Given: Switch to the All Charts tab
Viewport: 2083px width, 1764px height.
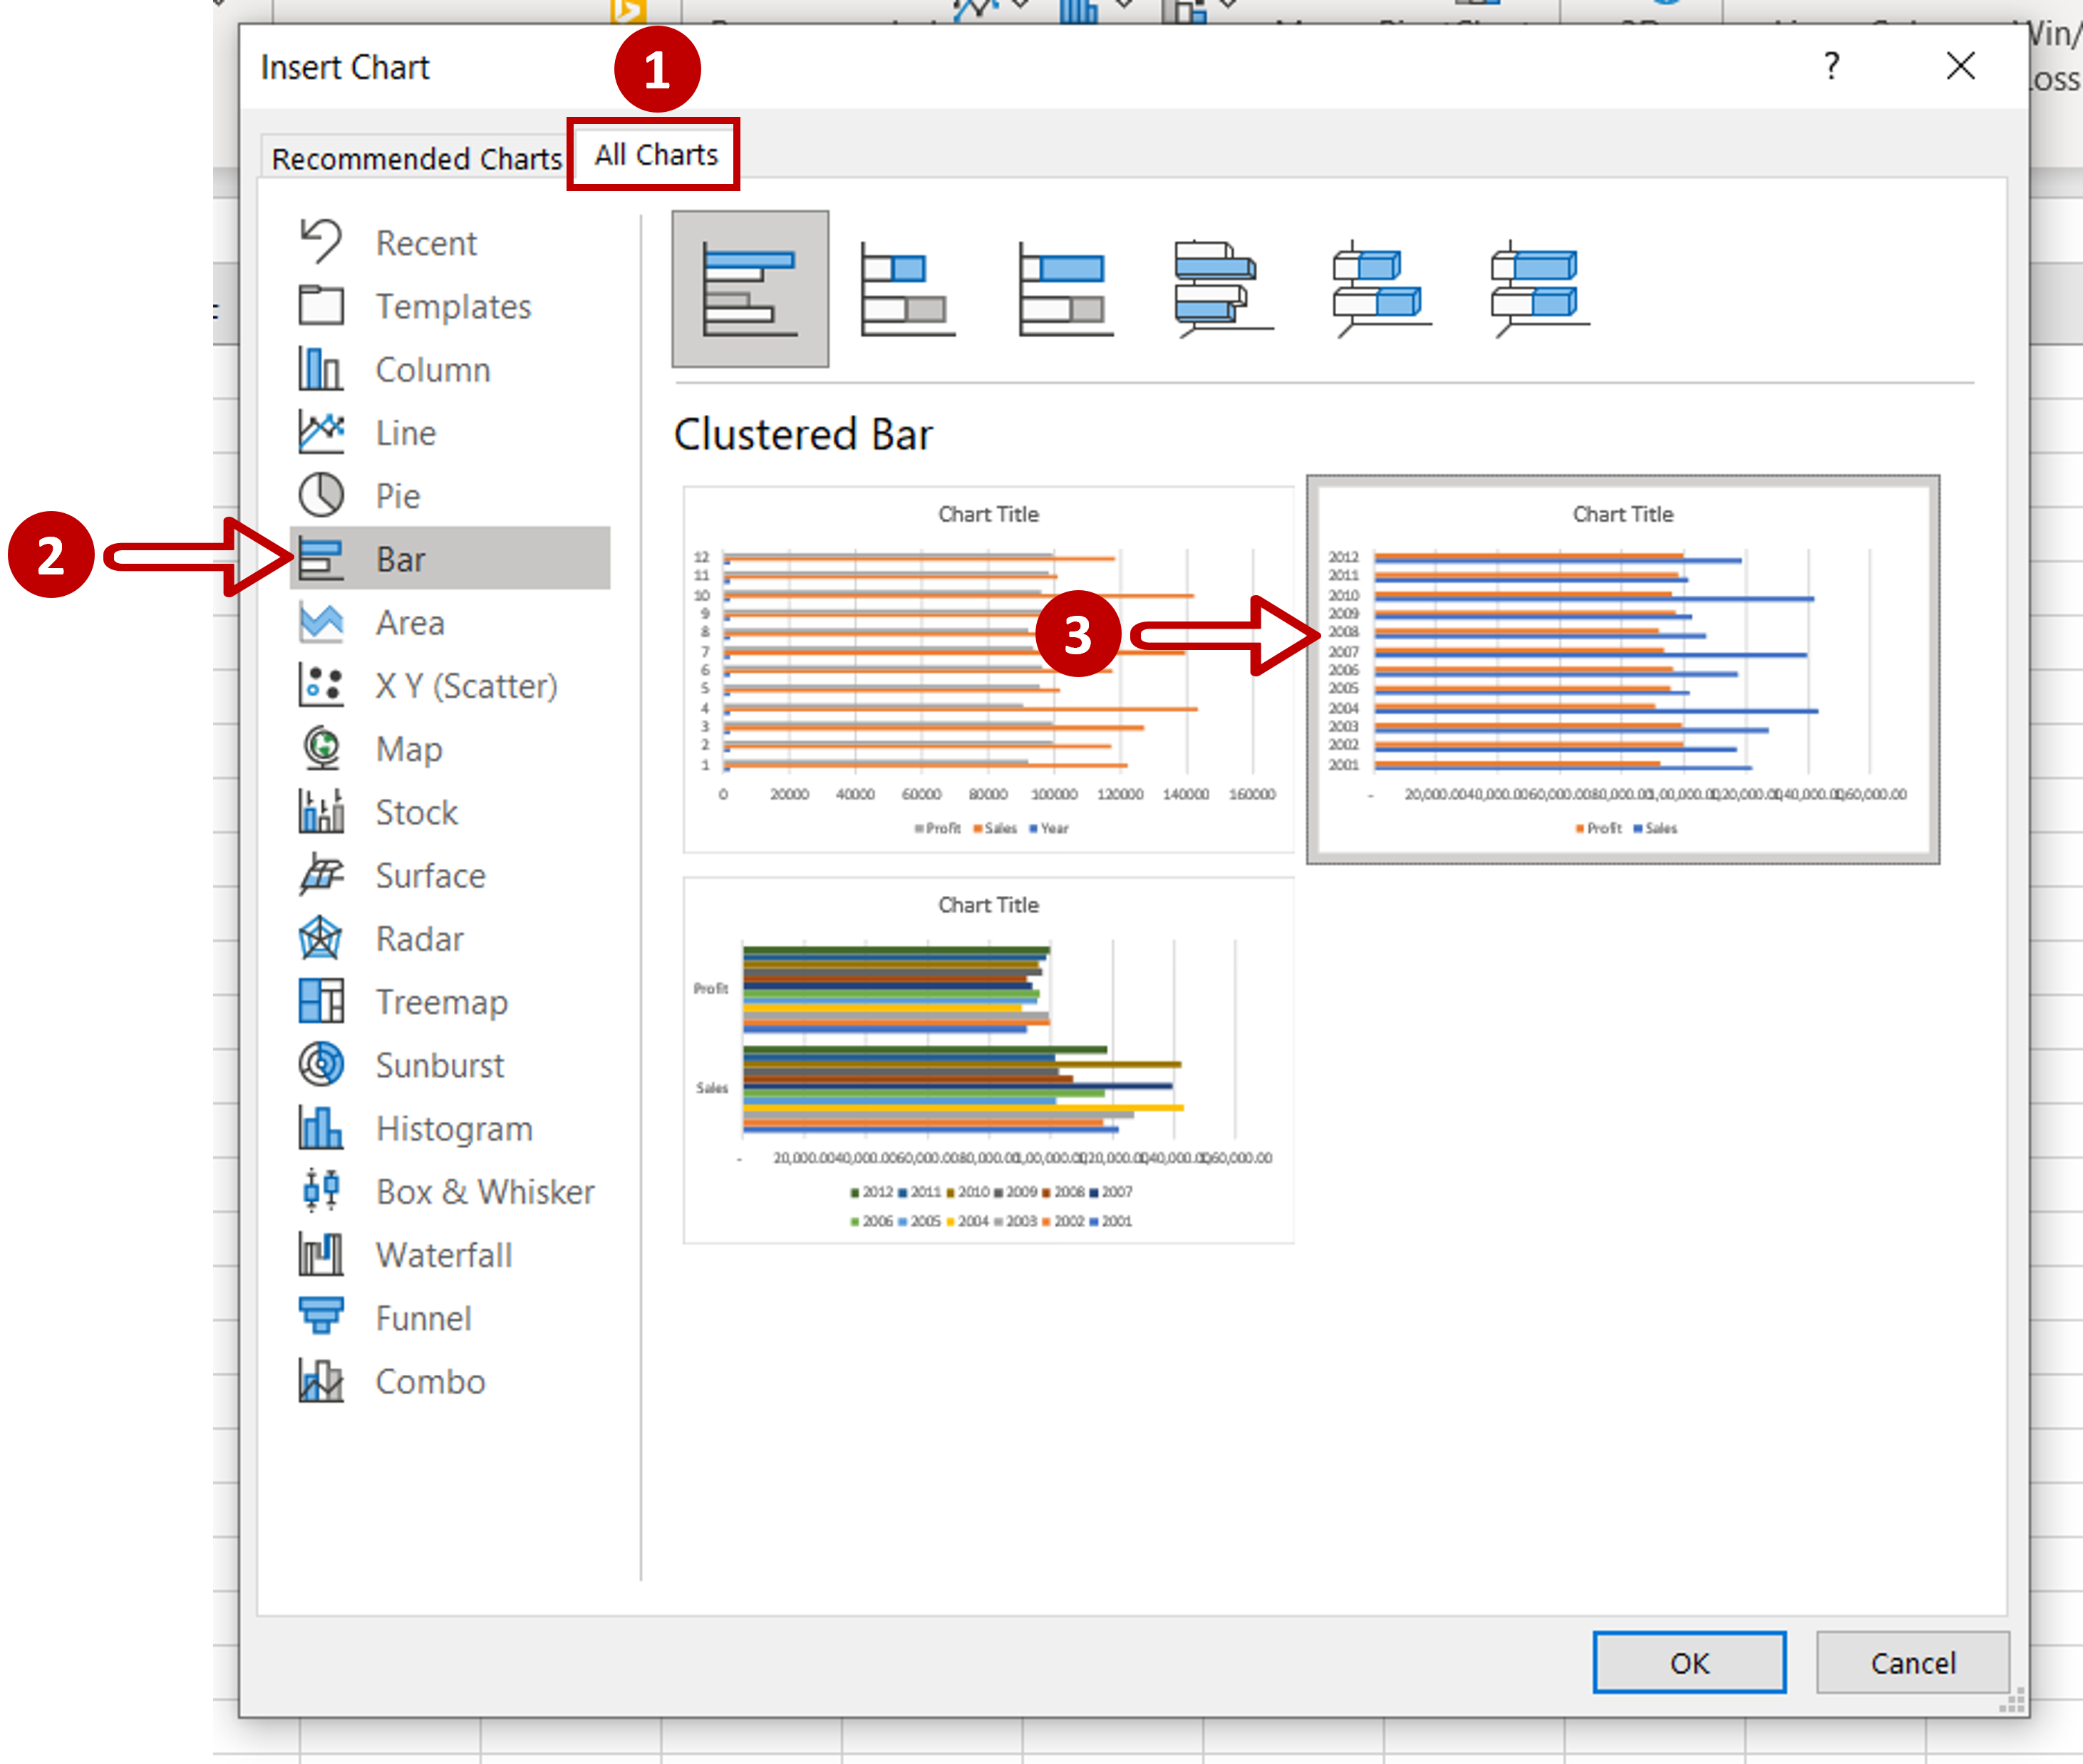Looking at the screenshot, I should [x=655, y=155].
